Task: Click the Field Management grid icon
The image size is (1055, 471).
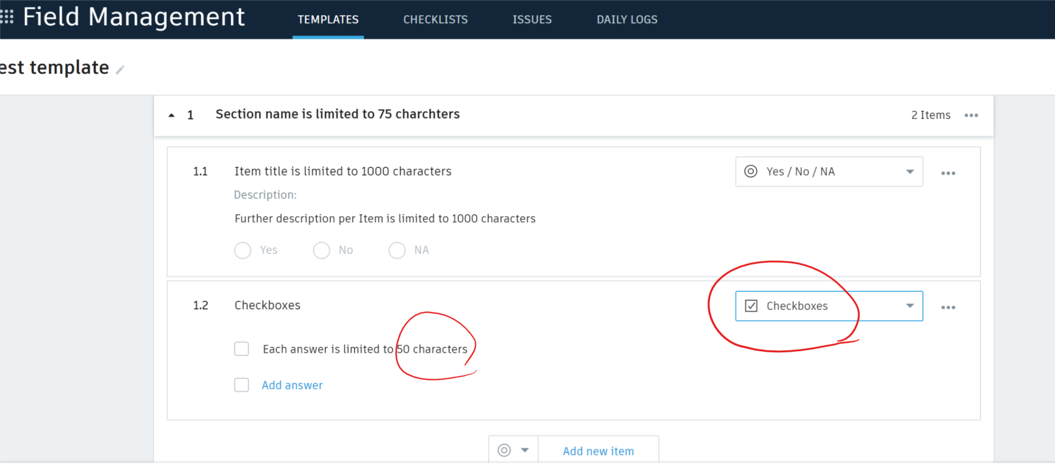Action: (x=7, y=16)
